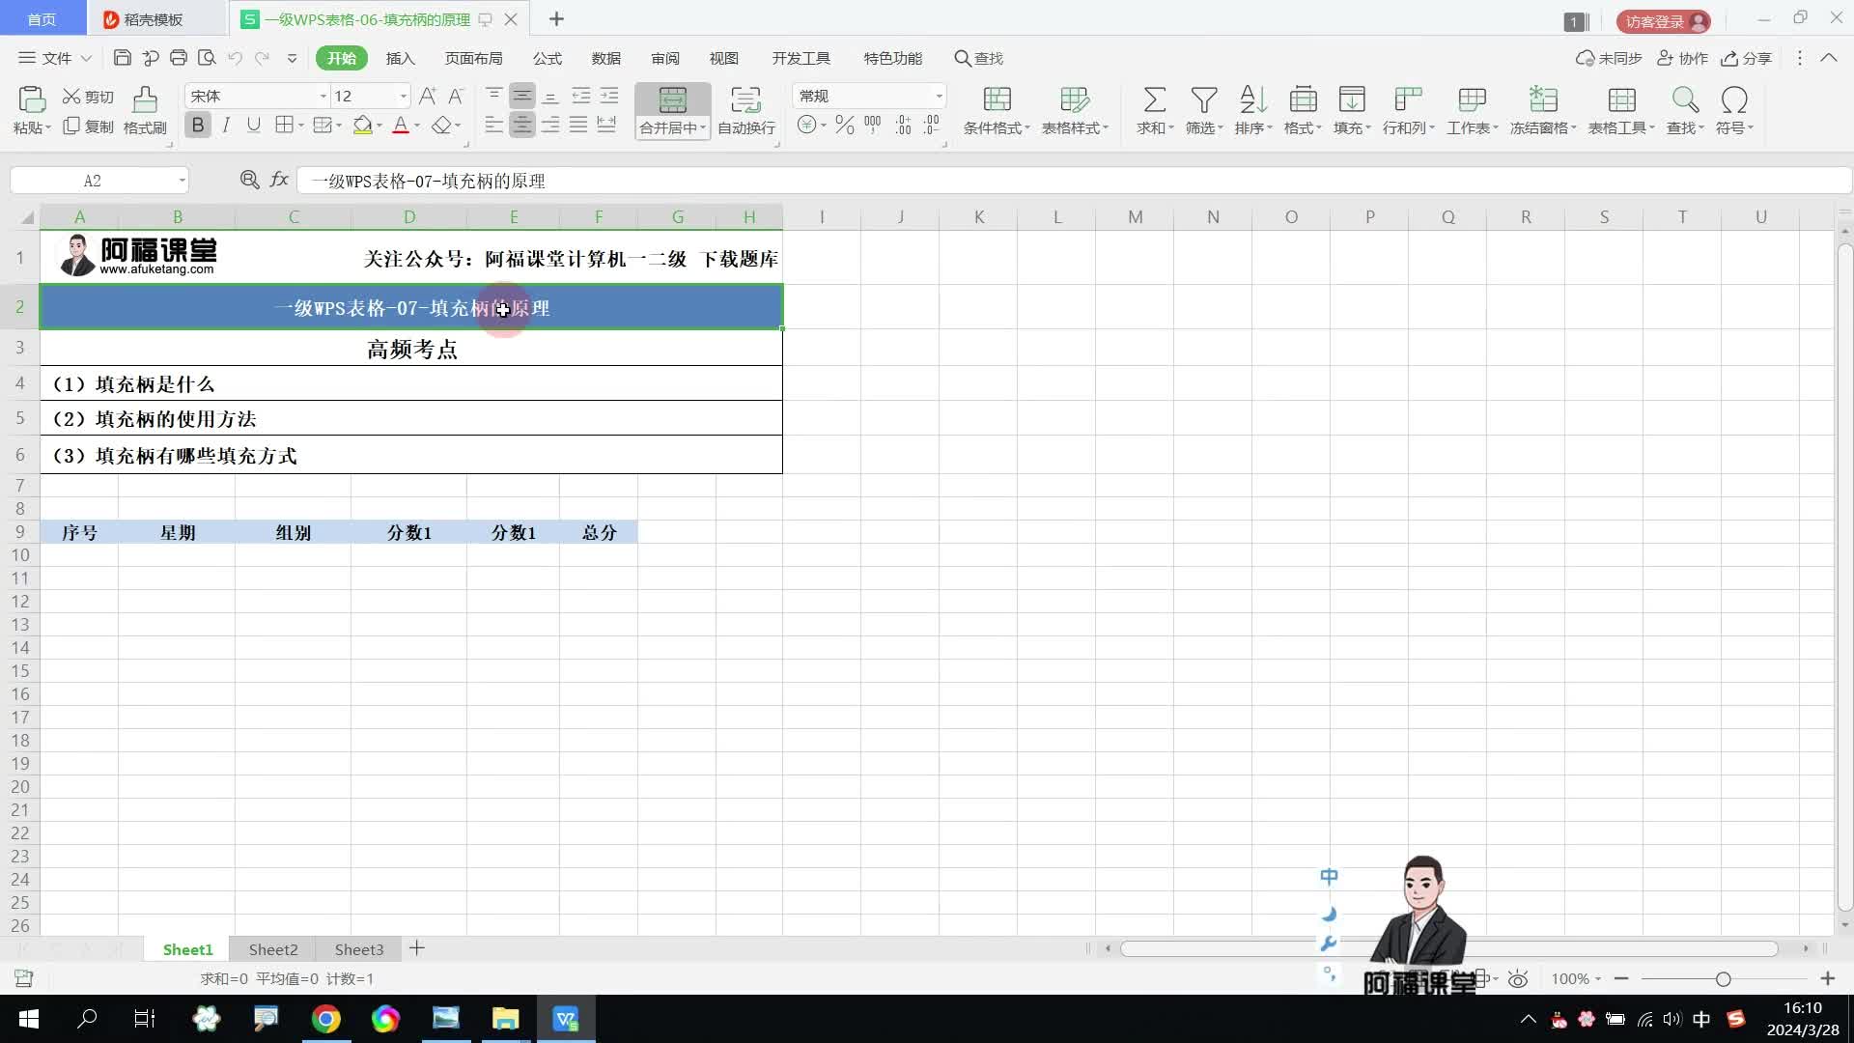Click the Format Painter brush icon
Viewport: 1854px width, 1043px height.
coord(145,99)
